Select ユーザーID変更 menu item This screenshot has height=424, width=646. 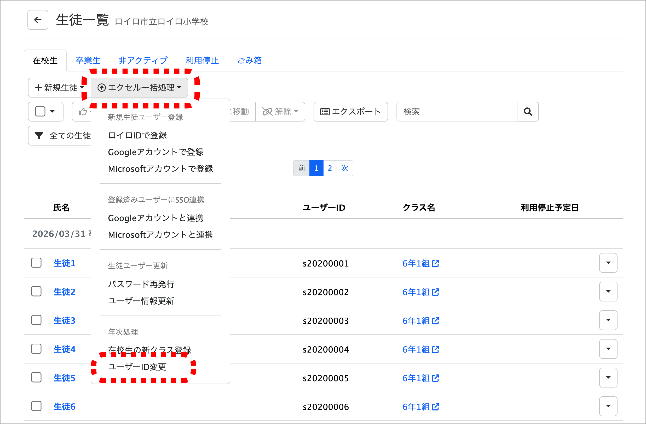coord(137,367)
